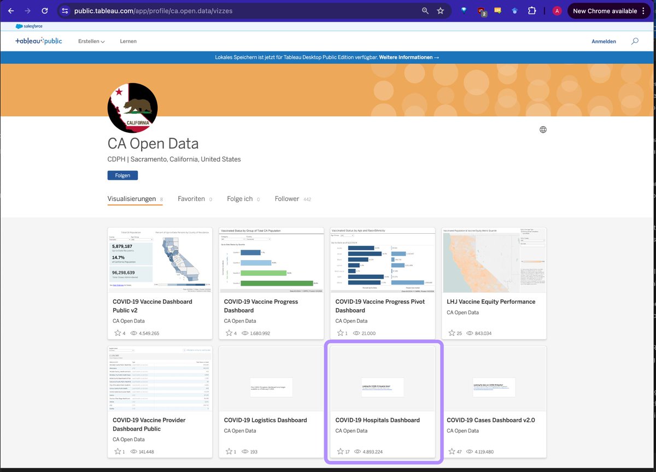This screenshot has height=472, width=656.
Task: Star the COVID-19 Vaccine Progress Pivot Dashboard
Action: coord(340,333)
